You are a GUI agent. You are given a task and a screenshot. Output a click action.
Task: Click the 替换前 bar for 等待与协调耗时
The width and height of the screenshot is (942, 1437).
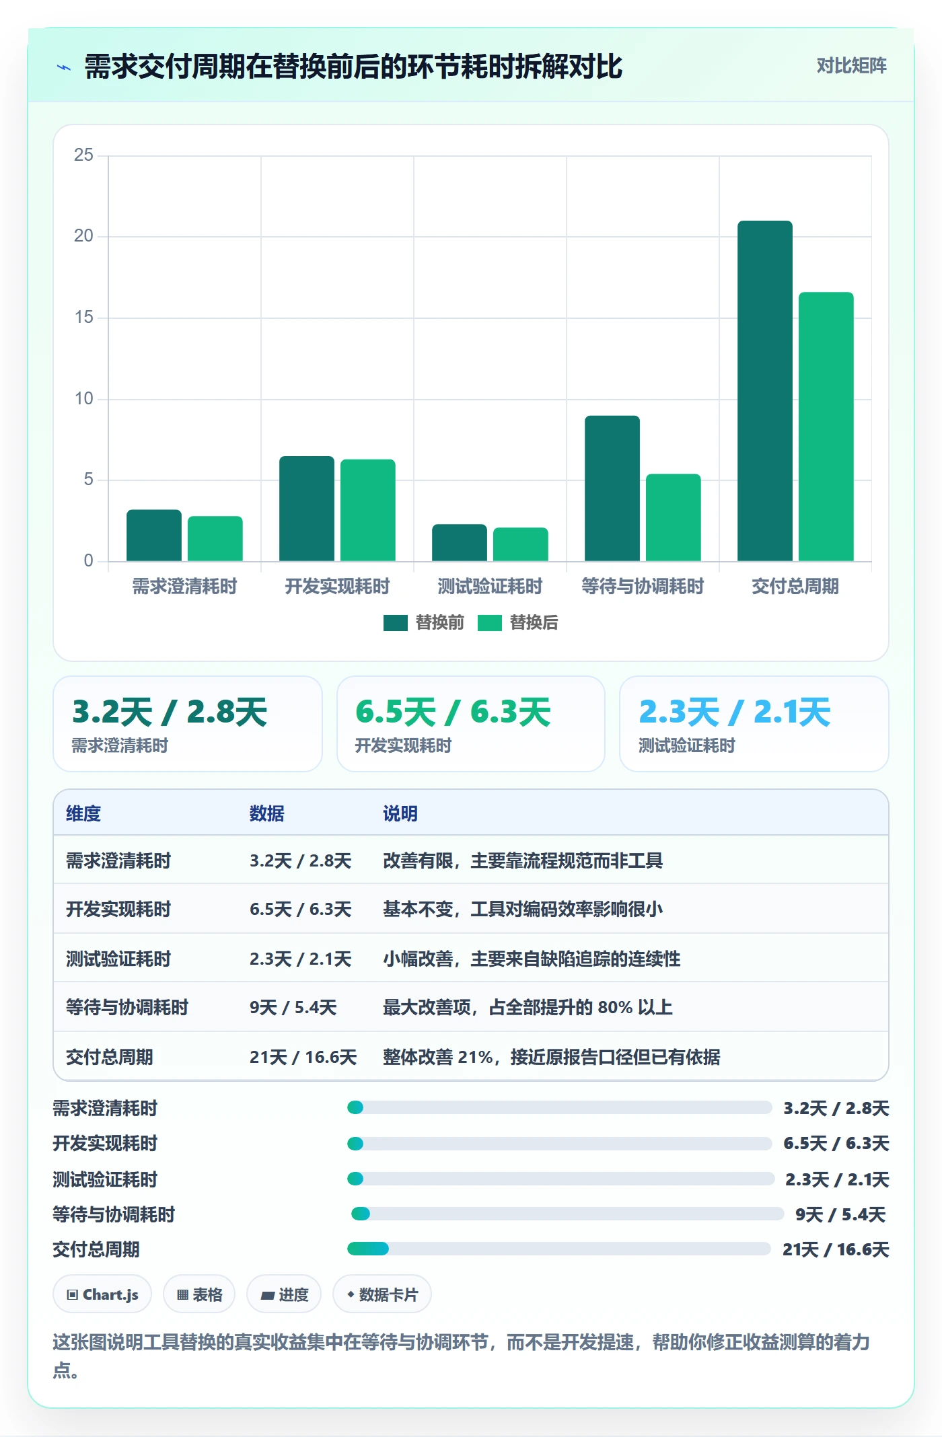coord(612,488)
